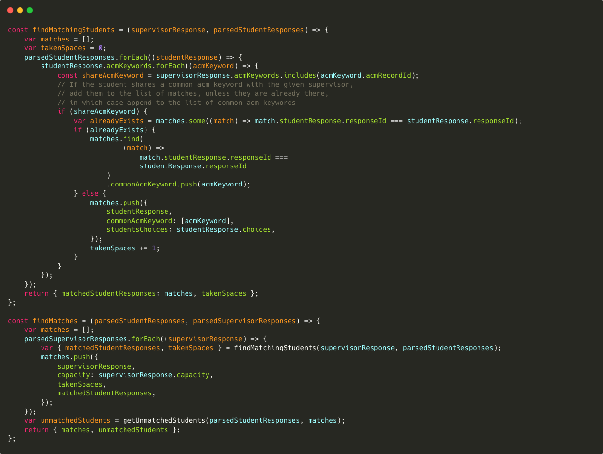Click the standalone 'supervisorResponse,' property line

[96, 366]
